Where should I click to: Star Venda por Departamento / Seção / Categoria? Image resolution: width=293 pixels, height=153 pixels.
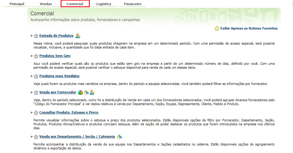pos(36,136)
